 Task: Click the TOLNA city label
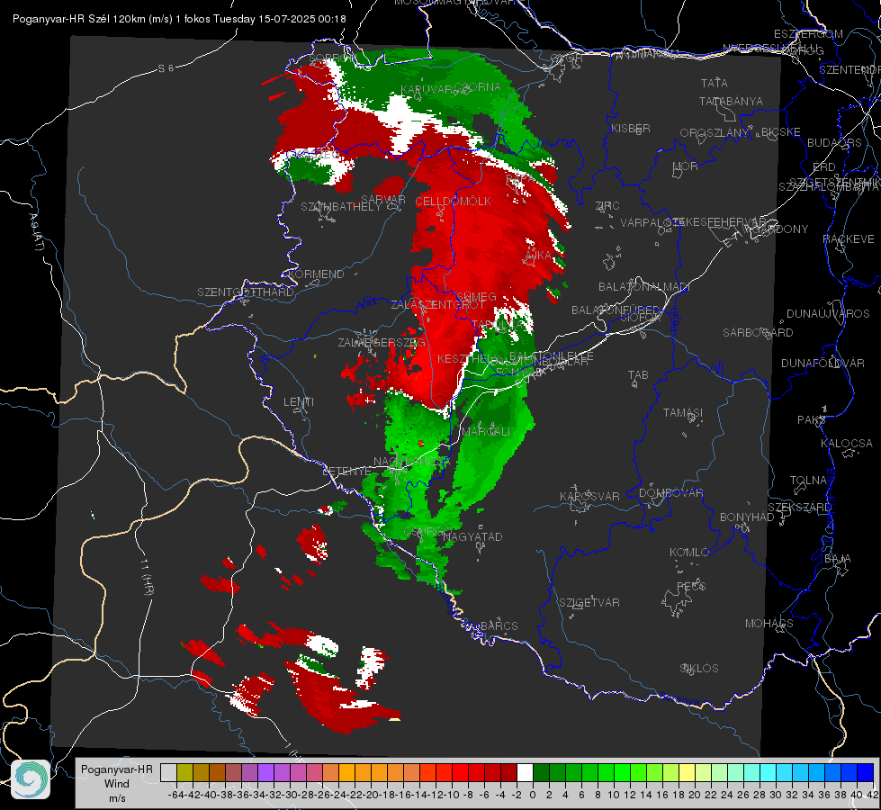(x=808, y=481)
